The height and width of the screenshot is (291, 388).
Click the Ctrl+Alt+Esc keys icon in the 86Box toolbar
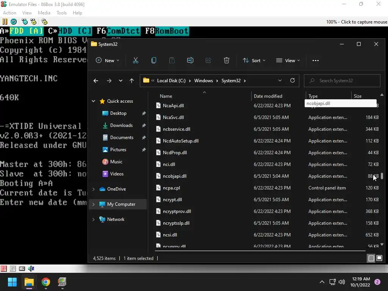33,22
